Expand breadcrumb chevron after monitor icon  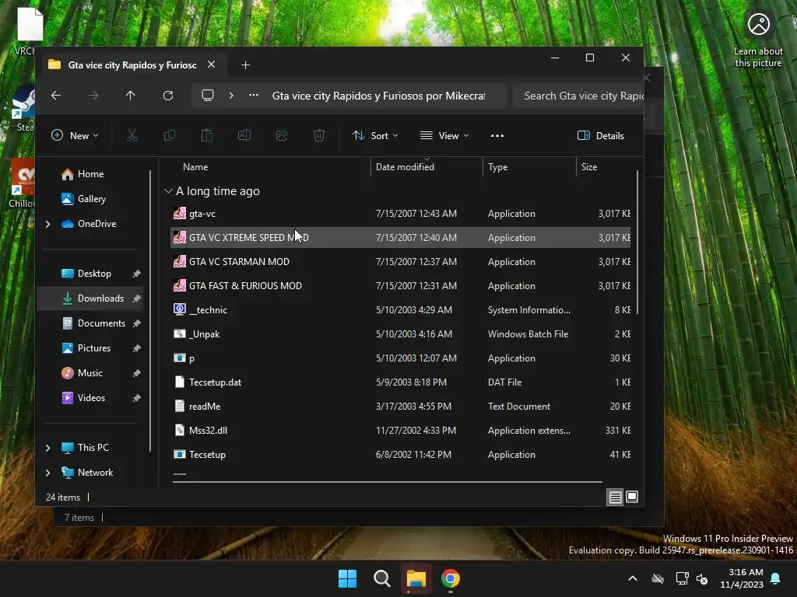231,96
